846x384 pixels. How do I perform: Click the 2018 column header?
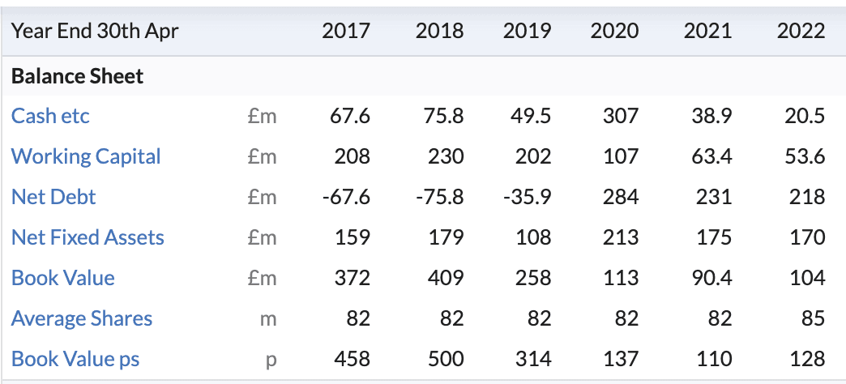[x=439, y=32]
